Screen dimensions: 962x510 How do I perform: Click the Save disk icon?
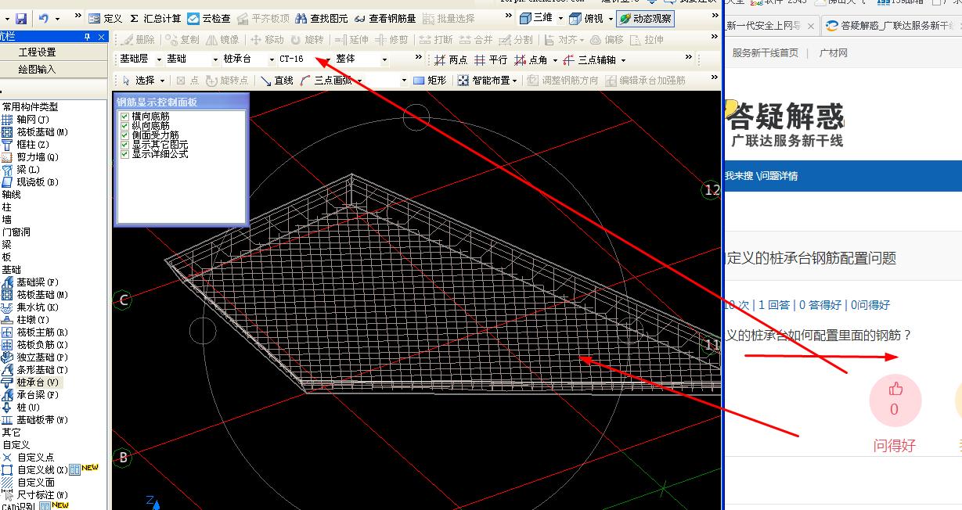pos(21,18)
